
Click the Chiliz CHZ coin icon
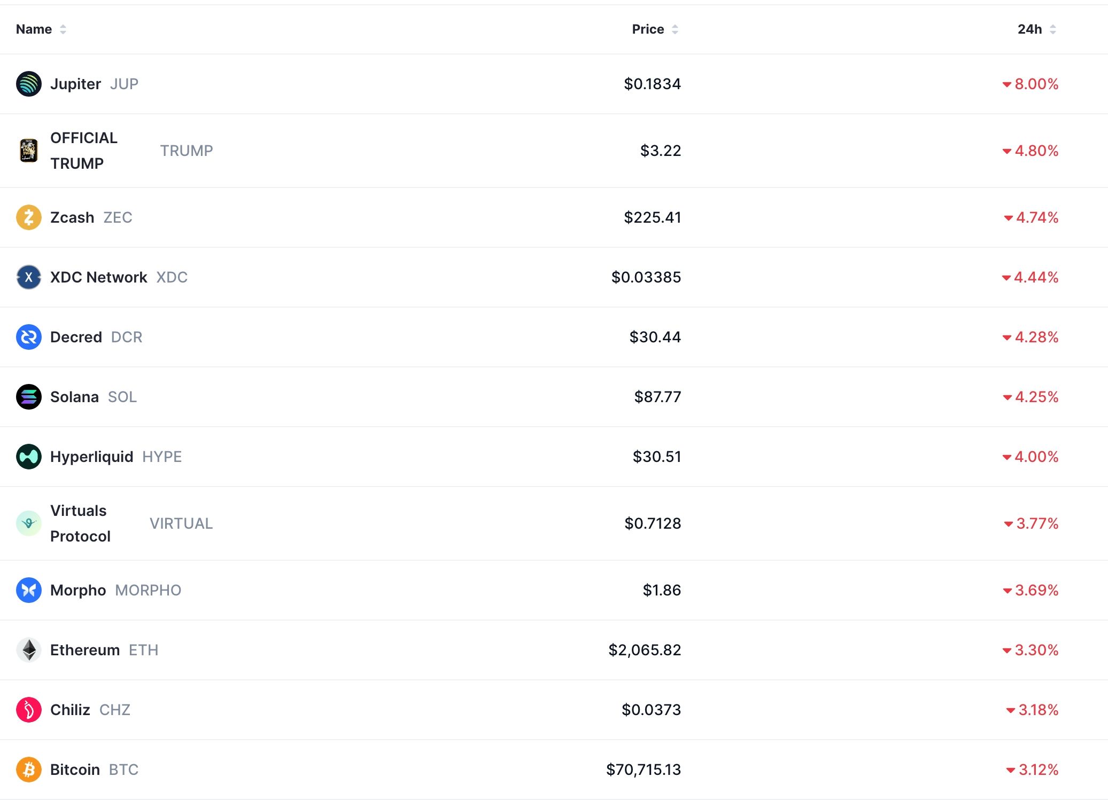point(29,710)
